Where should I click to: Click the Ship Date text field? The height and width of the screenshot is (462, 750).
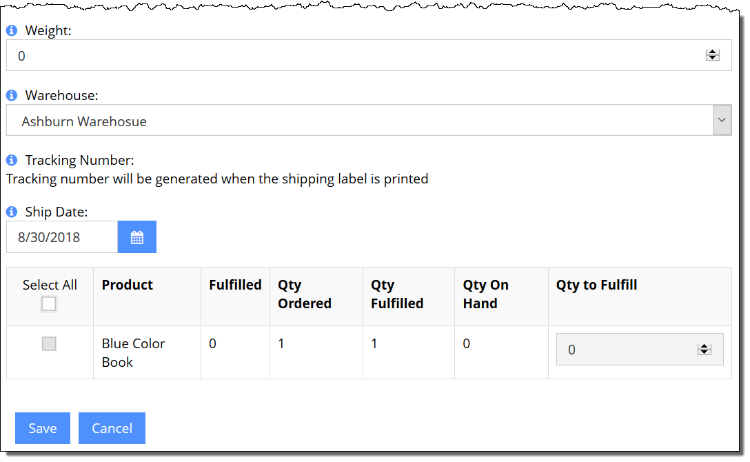(x=62, y=237)
